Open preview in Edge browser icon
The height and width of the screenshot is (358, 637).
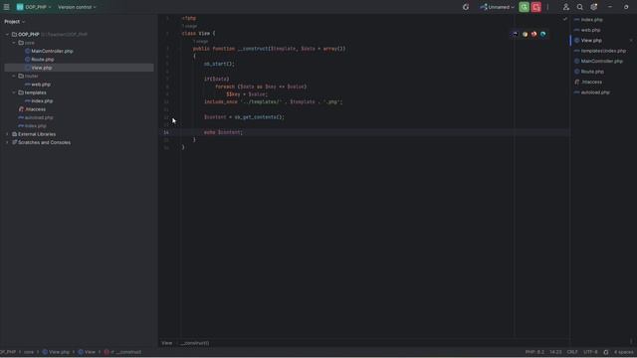click(x=542, y=34)
